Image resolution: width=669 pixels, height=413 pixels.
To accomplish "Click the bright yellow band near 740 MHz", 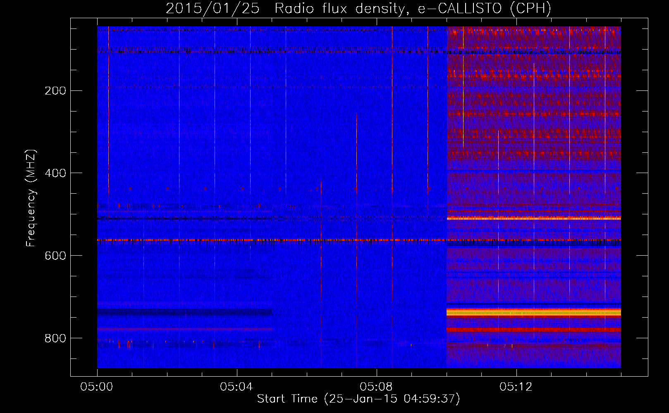I will tap(534, 313).
